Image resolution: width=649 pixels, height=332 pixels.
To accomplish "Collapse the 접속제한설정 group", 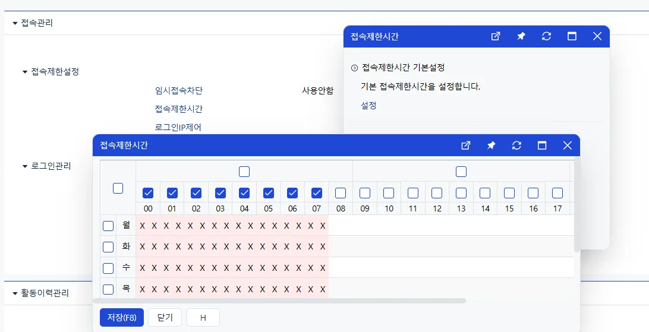I will 25,72.
